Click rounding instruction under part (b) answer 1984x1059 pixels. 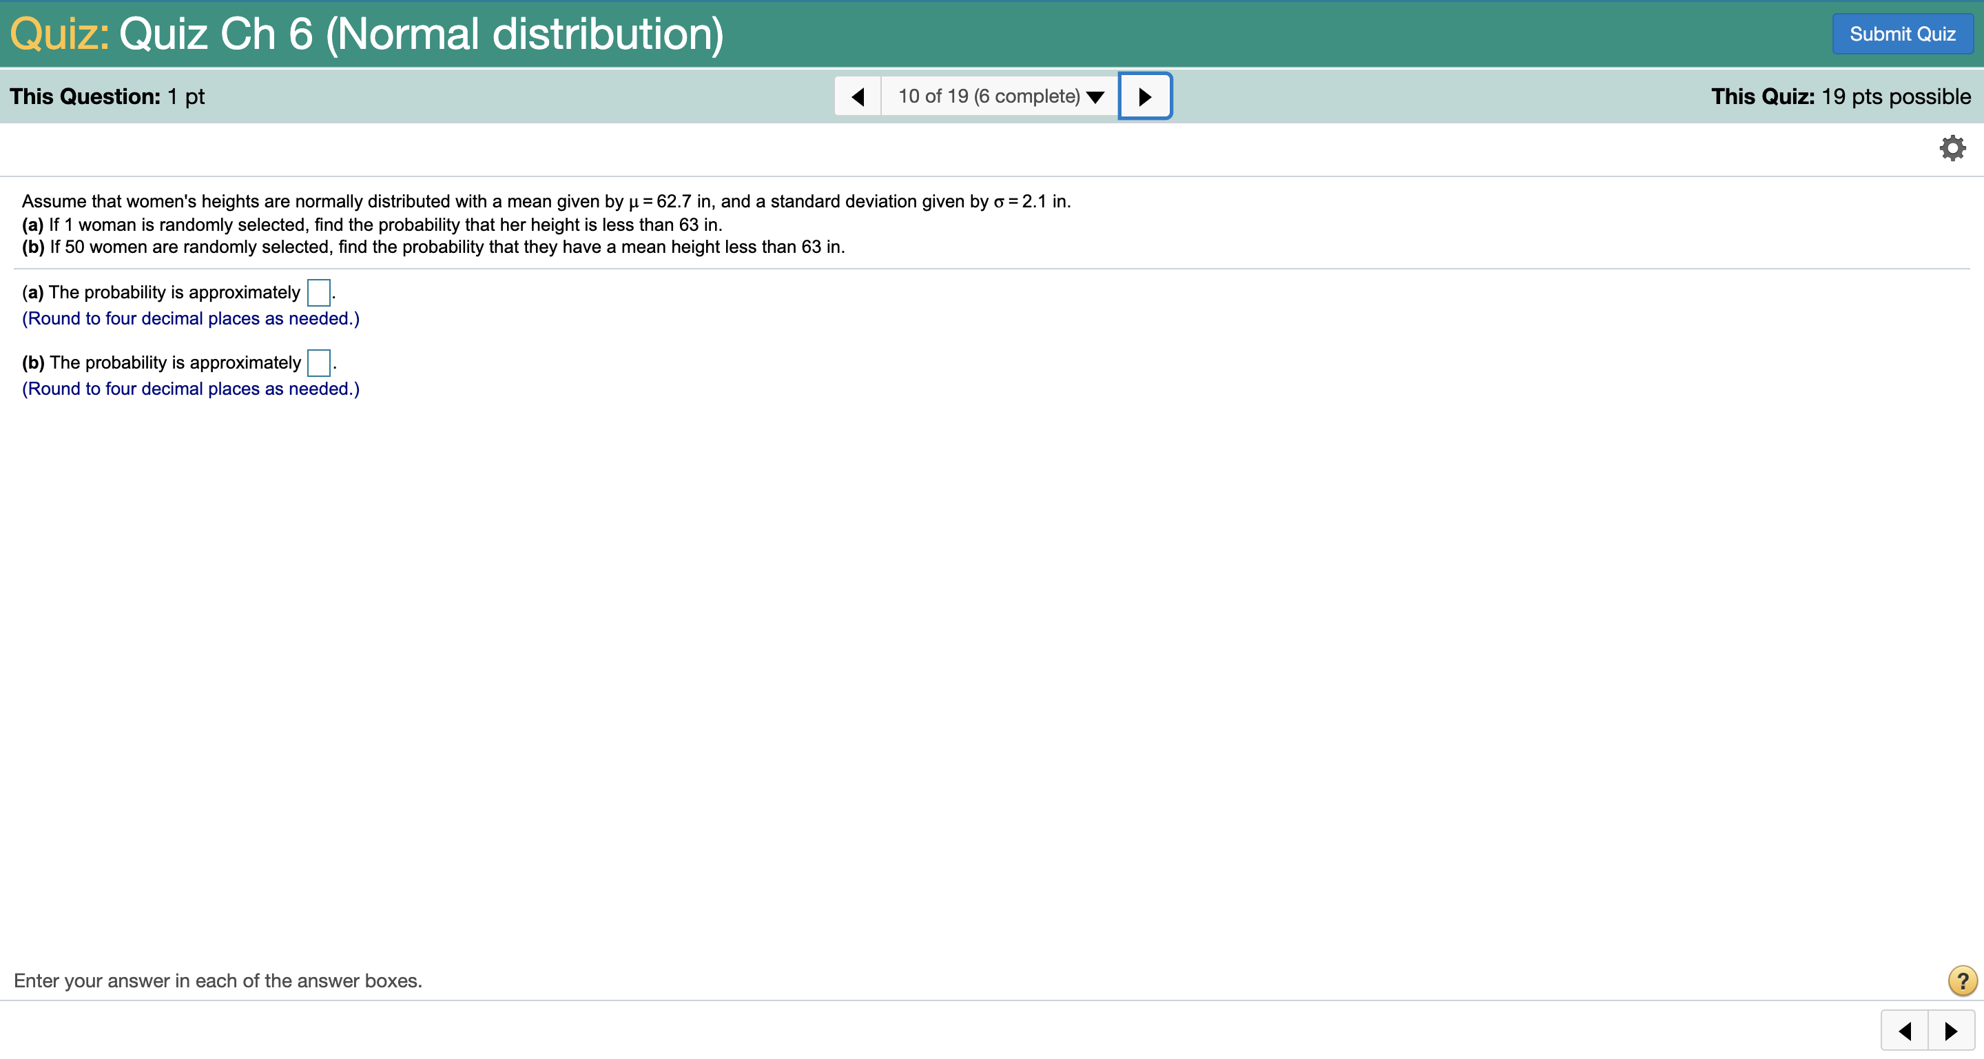[190, 389]
